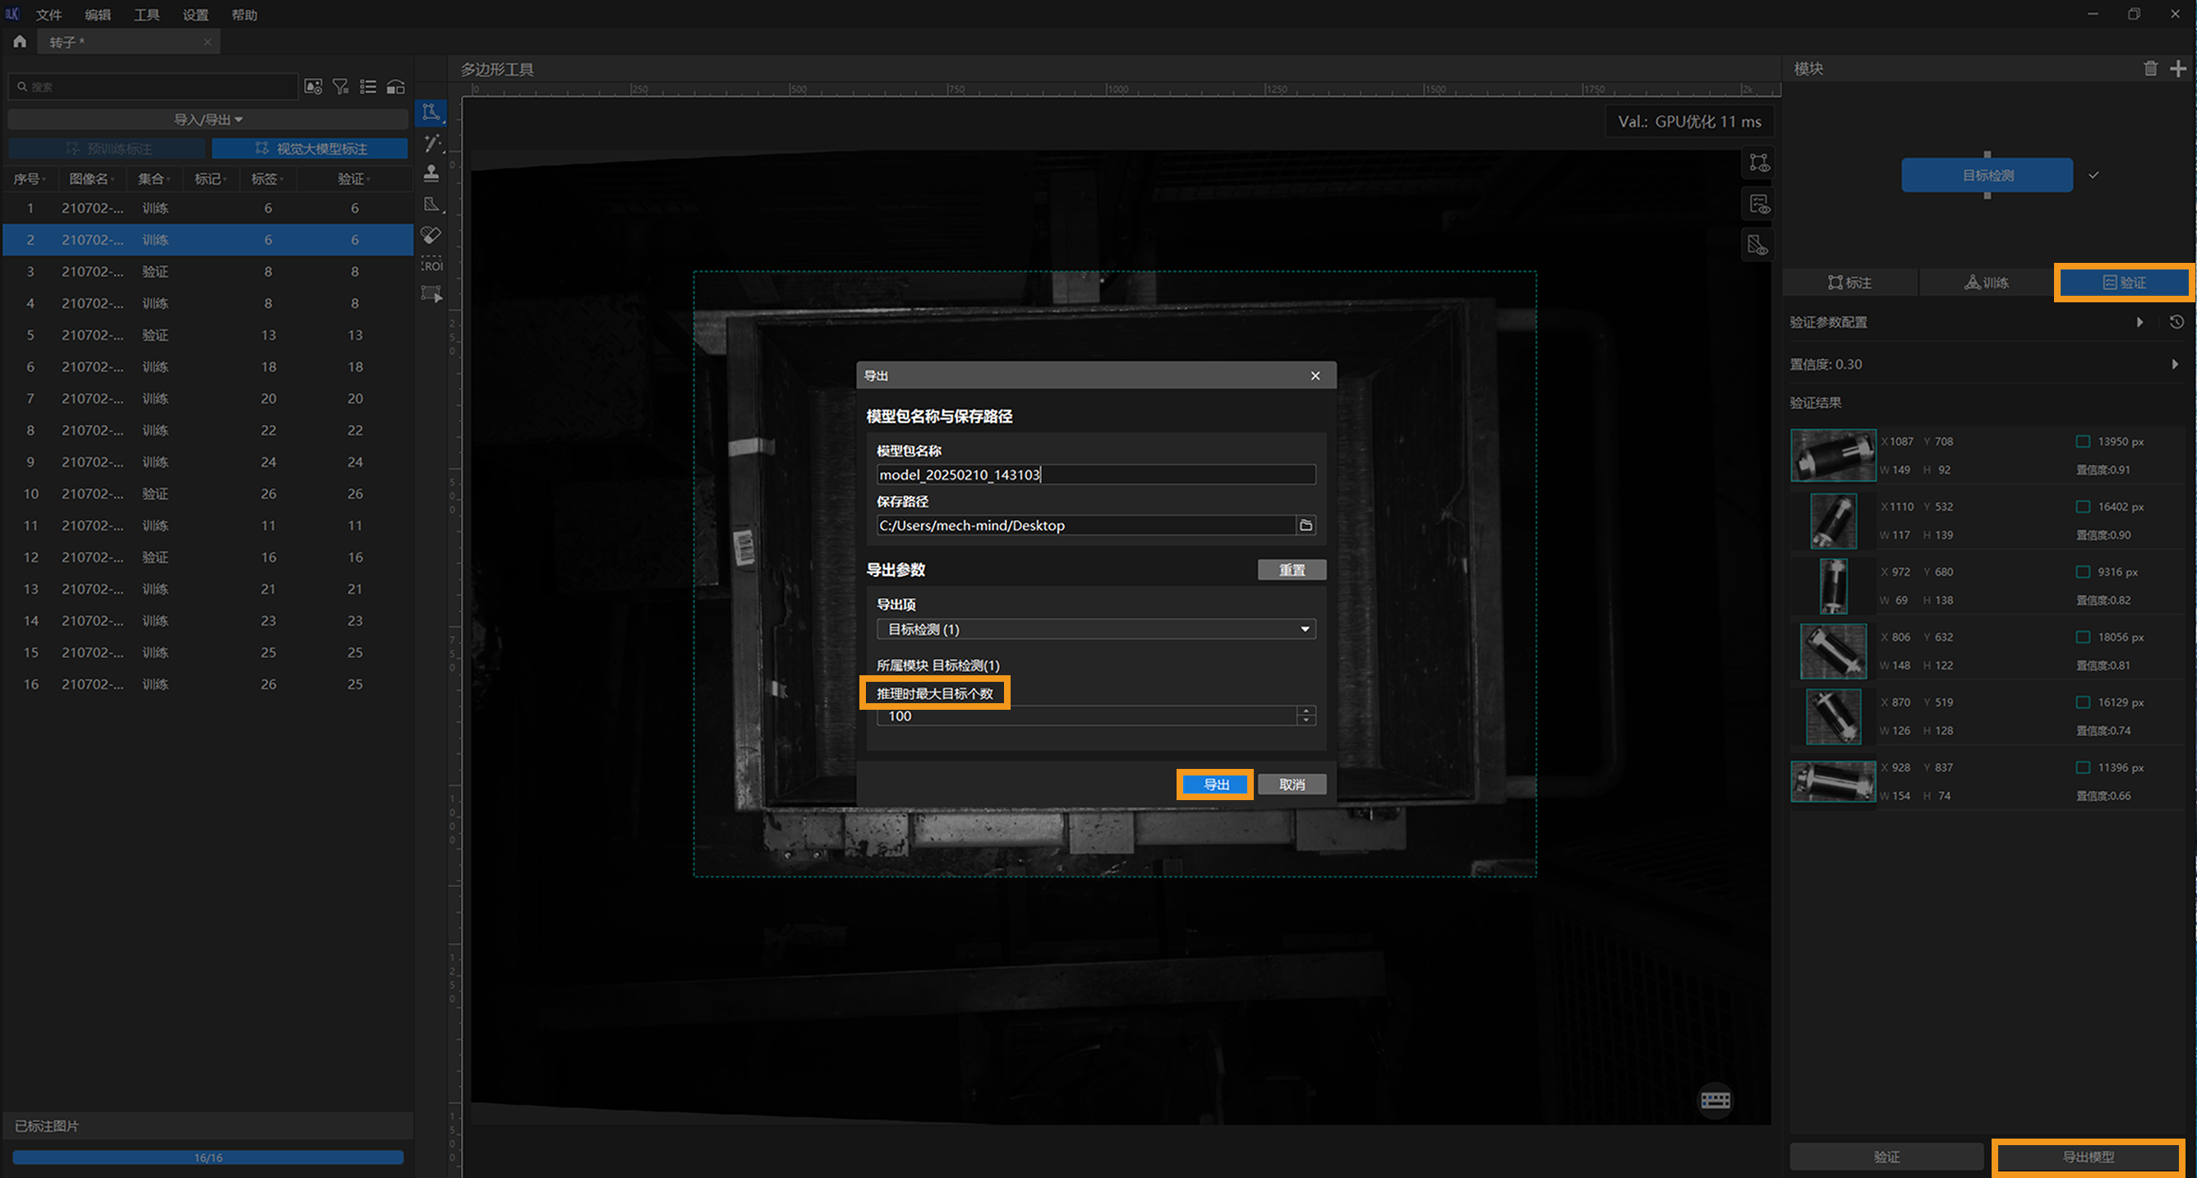
Task: Open the 集合 column filter
Action: point(154,179)
